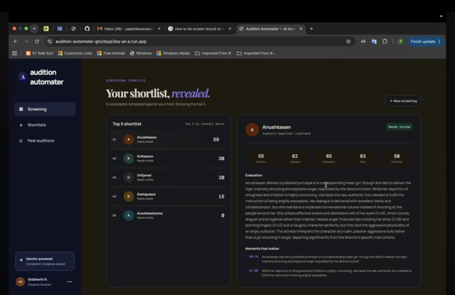
Task: Reload the page with the refresh icon
Action: coord(37,42)
